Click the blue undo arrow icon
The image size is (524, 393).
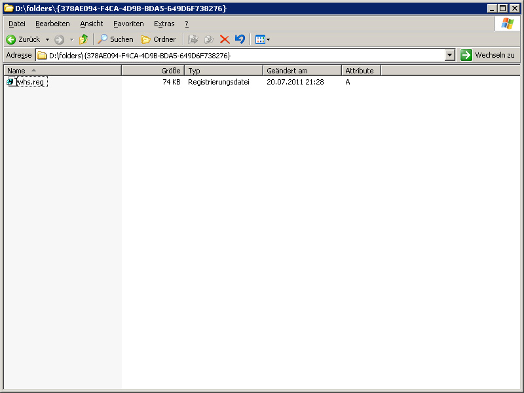tap(240, 39)
